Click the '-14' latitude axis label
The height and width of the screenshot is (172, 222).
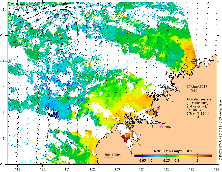3,61
